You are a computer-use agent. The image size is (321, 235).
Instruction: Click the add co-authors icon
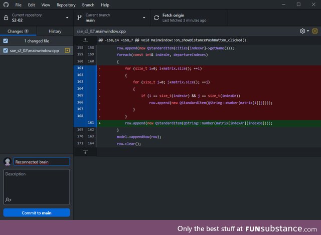coord(8,199)
